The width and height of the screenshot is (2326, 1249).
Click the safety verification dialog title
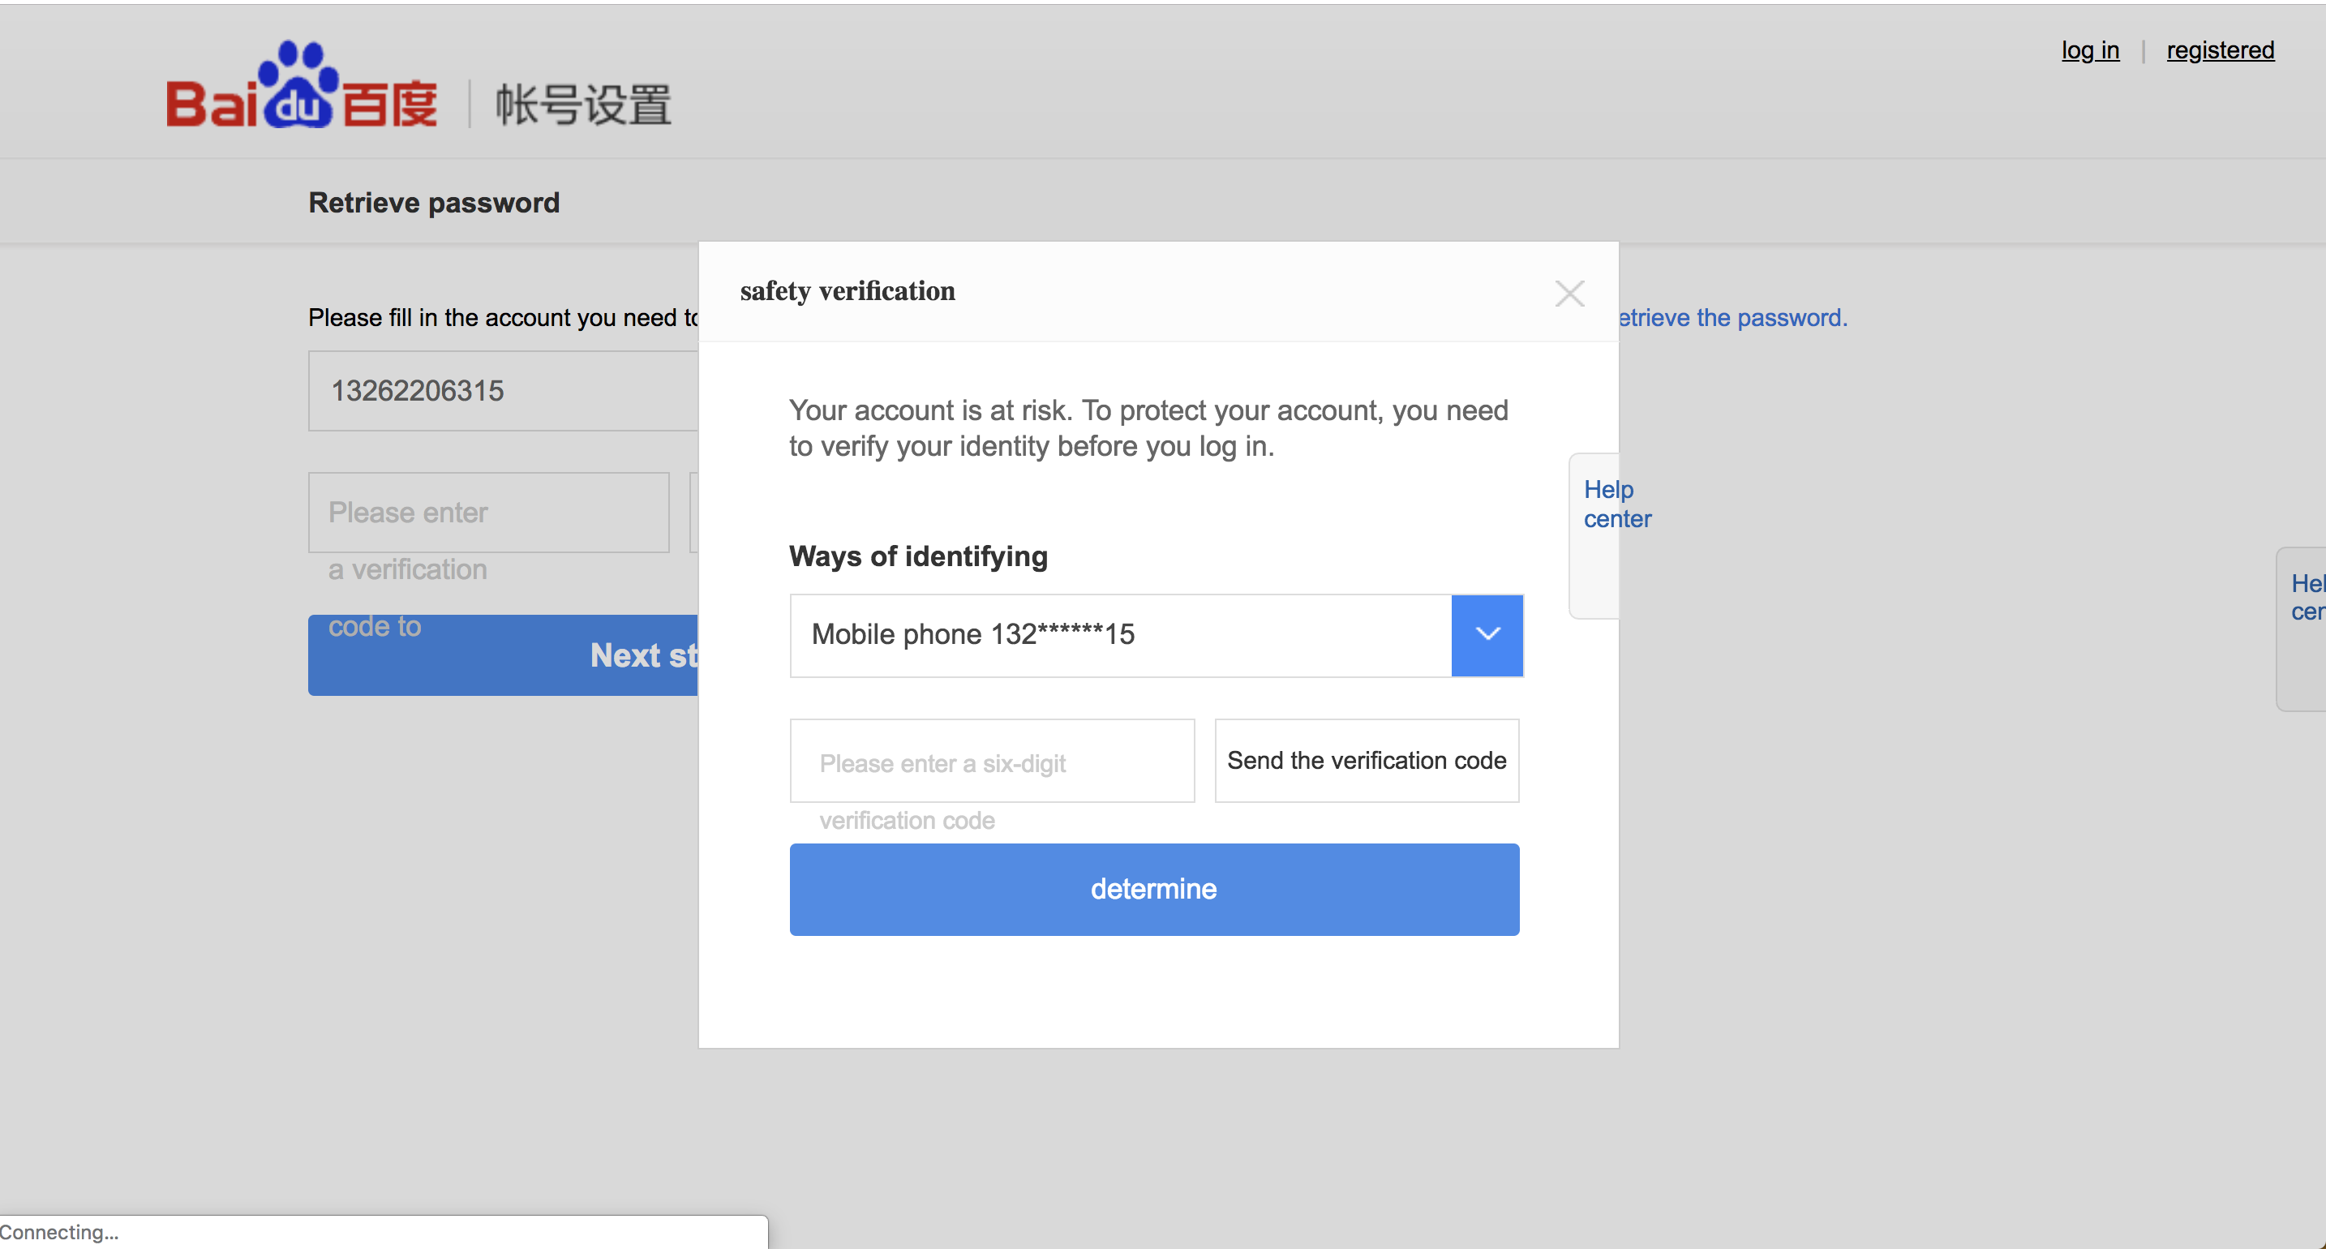[847, 292]
